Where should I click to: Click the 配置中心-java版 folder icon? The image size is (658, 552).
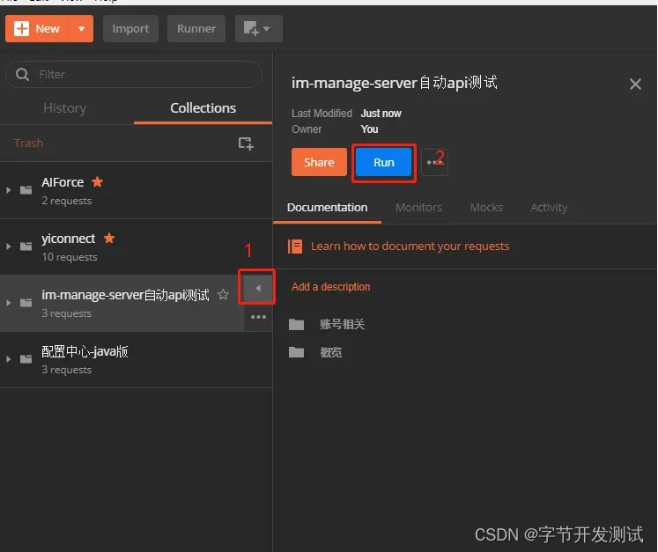coord(26,359)
